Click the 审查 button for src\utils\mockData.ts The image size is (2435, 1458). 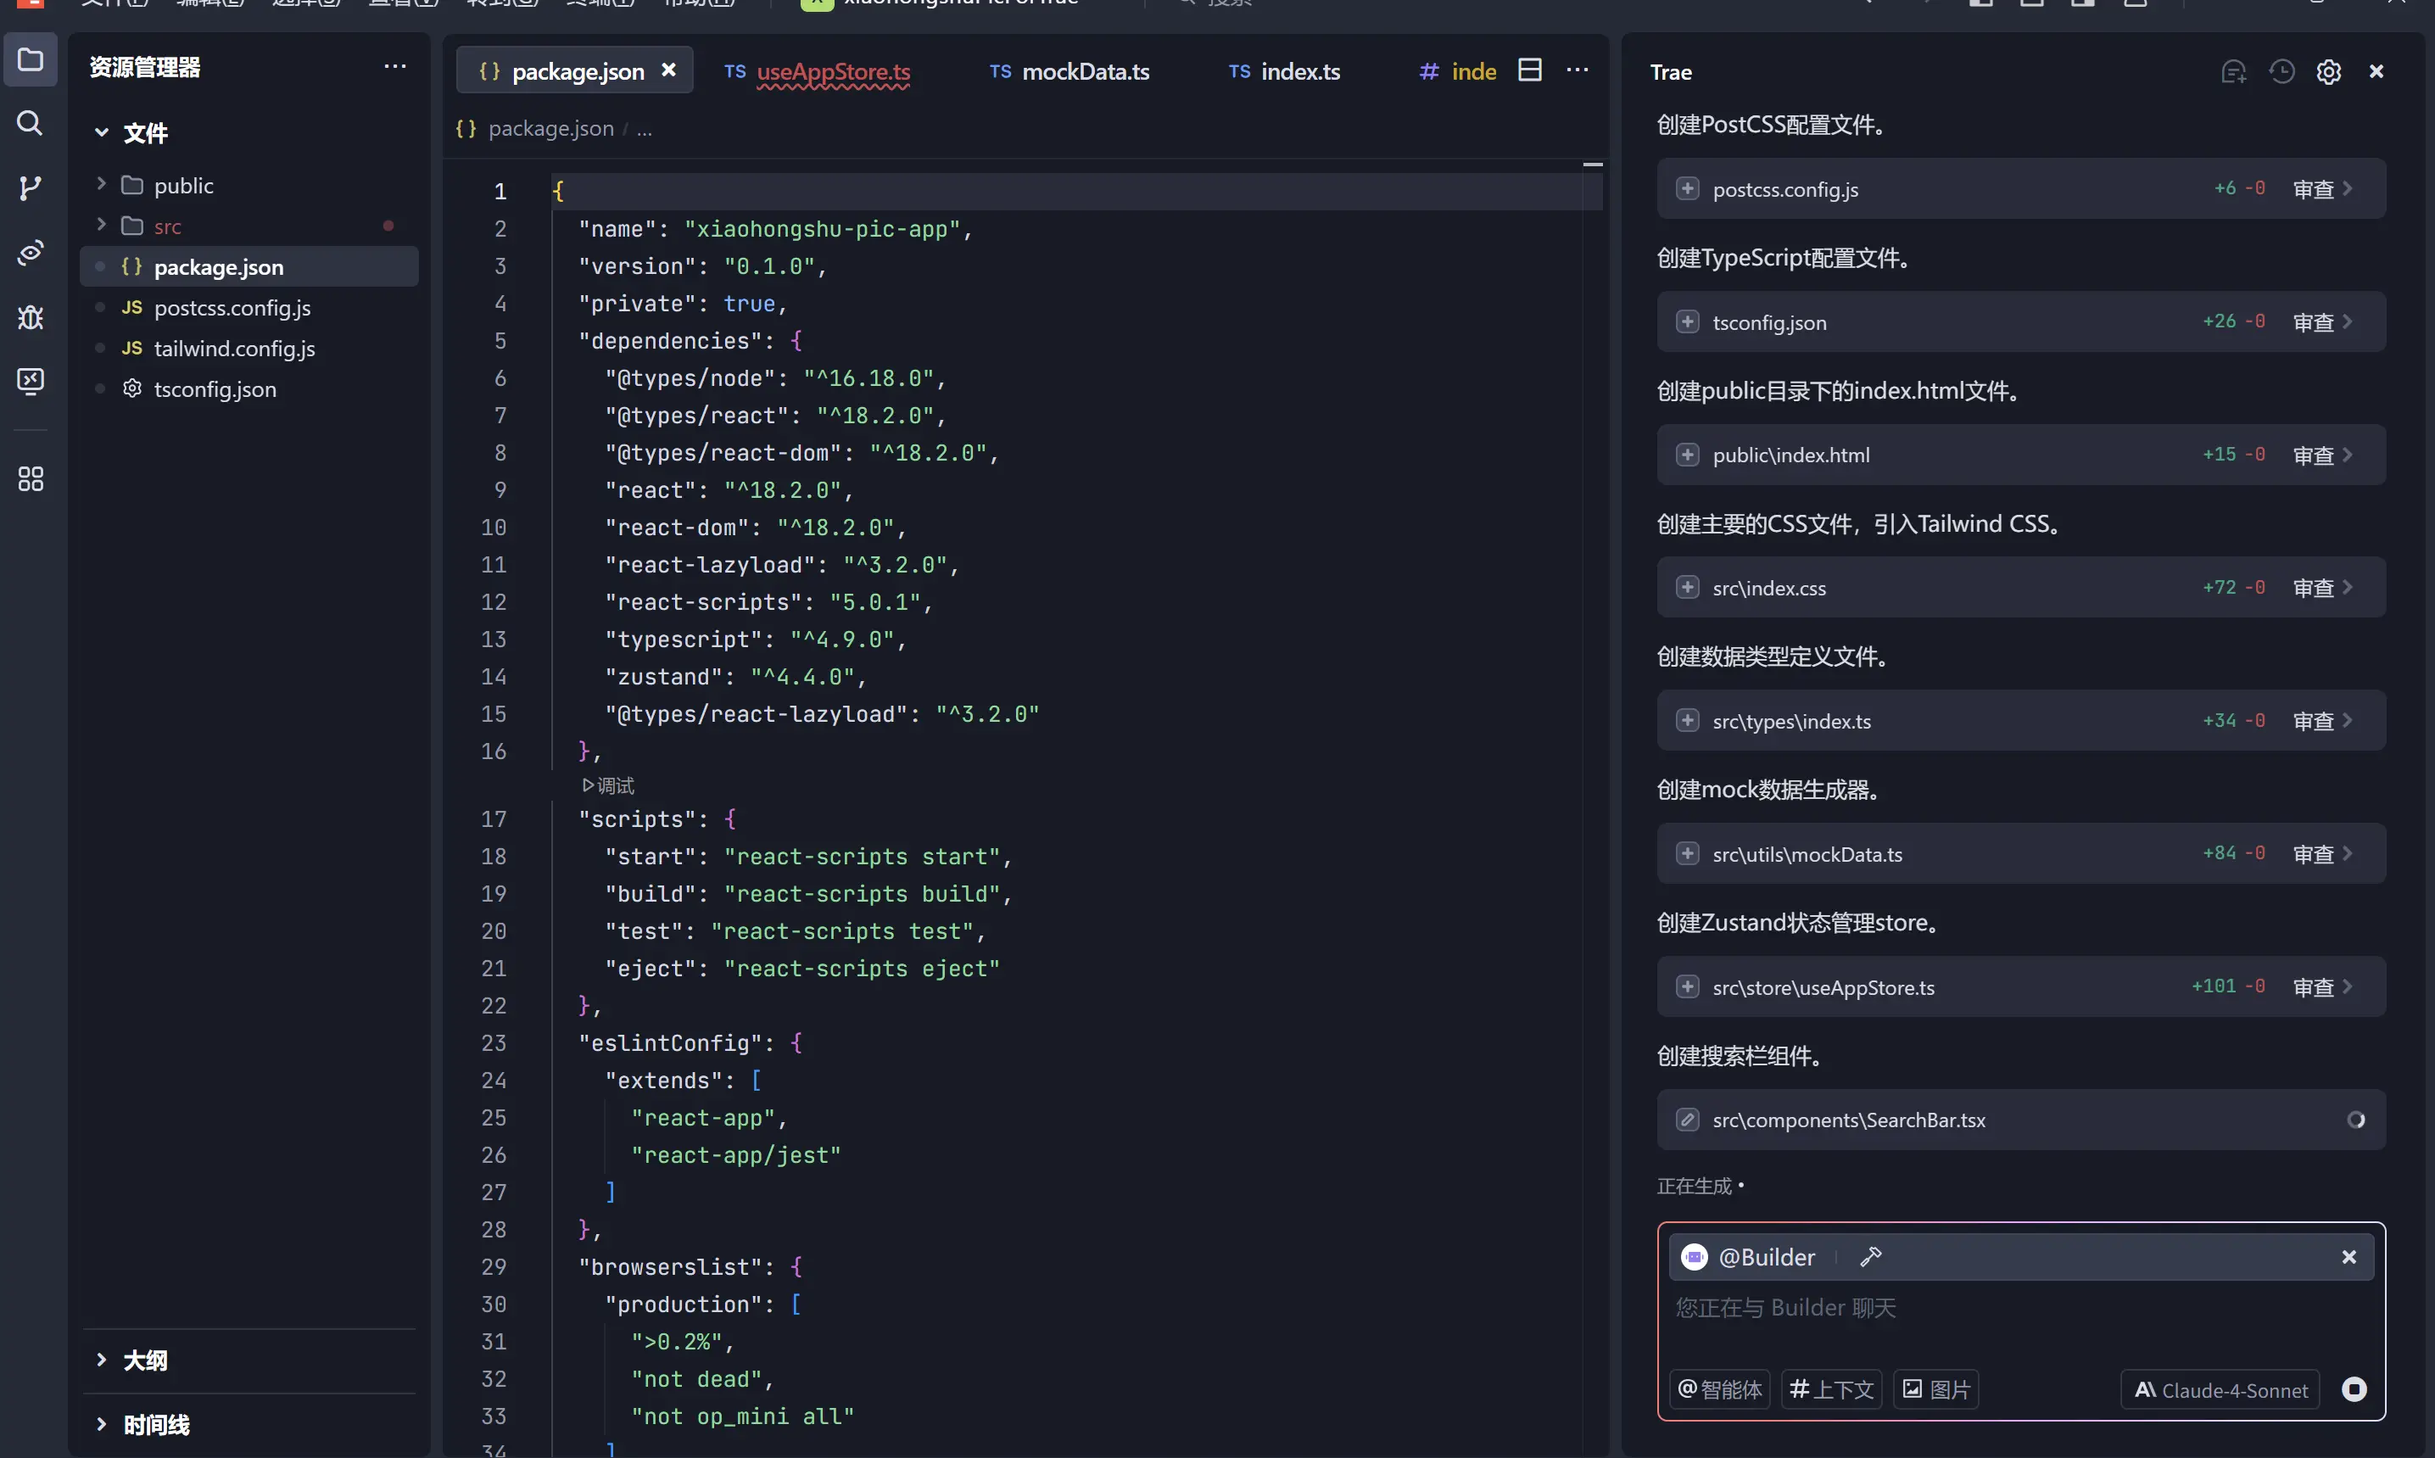point(2313,854)
